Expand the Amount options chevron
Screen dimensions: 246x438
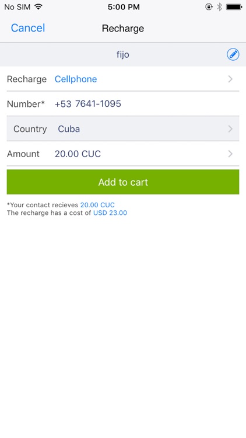tap(230, 154)
